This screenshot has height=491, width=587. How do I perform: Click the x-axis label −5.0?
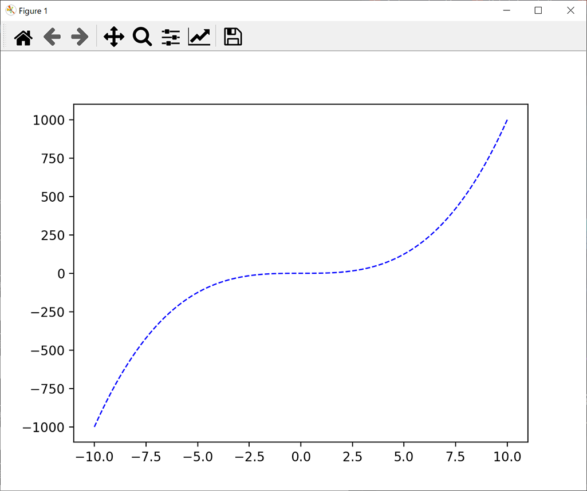198,457
